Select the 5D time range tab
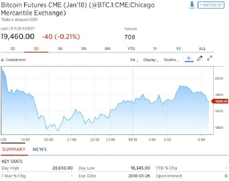229x181 pixels. coord(36,49)
